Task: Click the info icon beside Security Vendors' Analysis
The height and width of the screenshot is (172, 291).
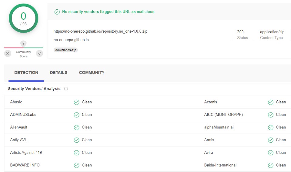Action: point(66,89)
